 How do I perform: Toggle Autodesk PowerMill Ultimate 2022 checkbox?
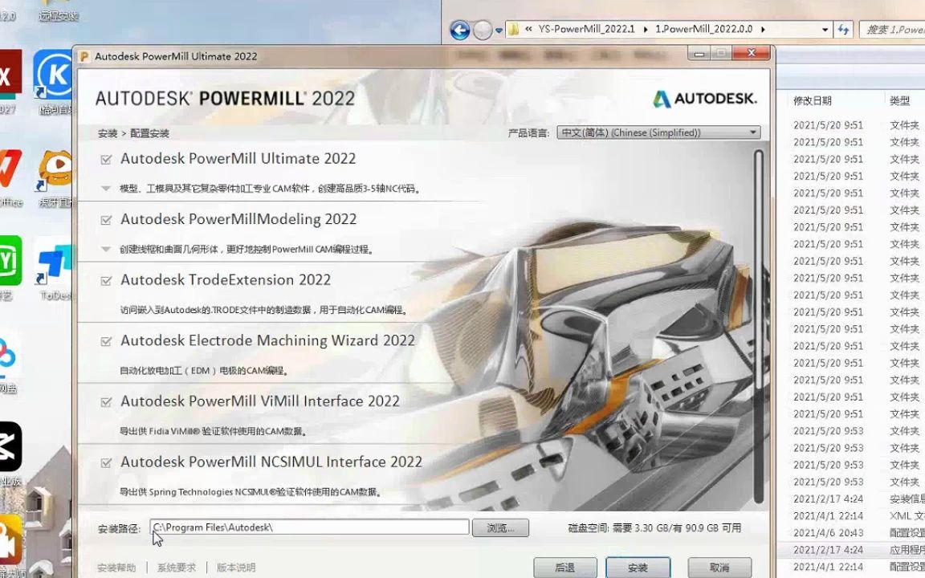coord(106,159)
